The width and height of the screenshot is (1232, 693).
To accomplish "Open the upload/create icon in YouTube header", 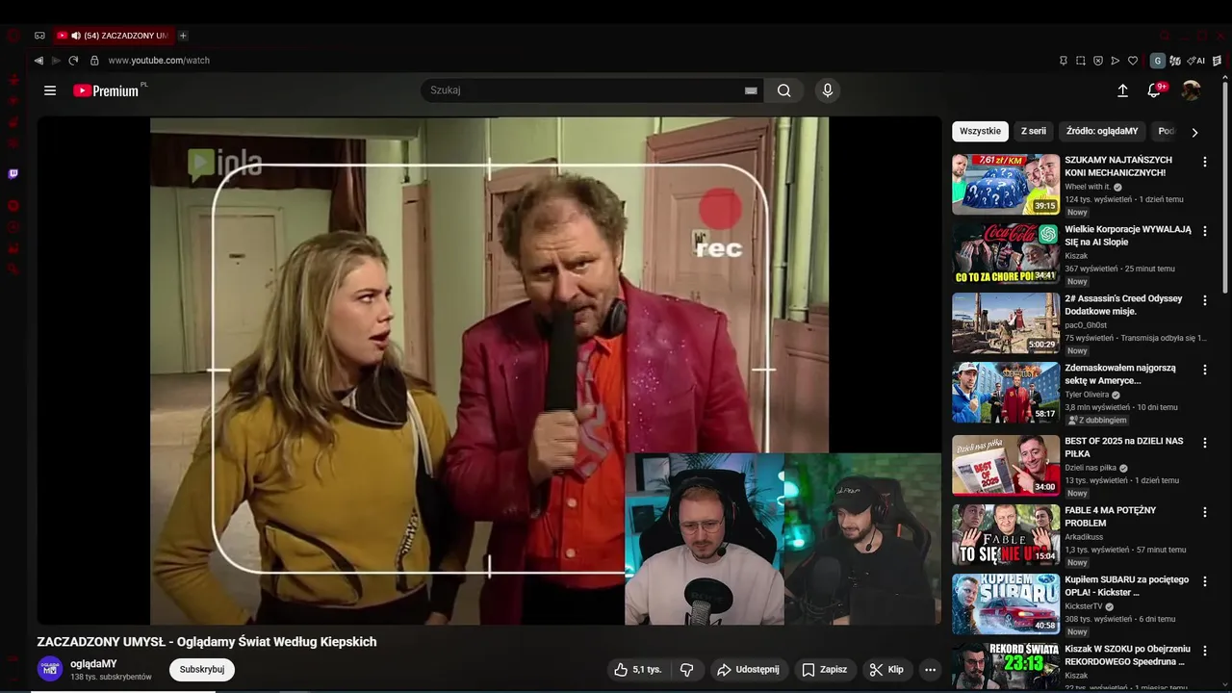I will tap(1122, 90).
